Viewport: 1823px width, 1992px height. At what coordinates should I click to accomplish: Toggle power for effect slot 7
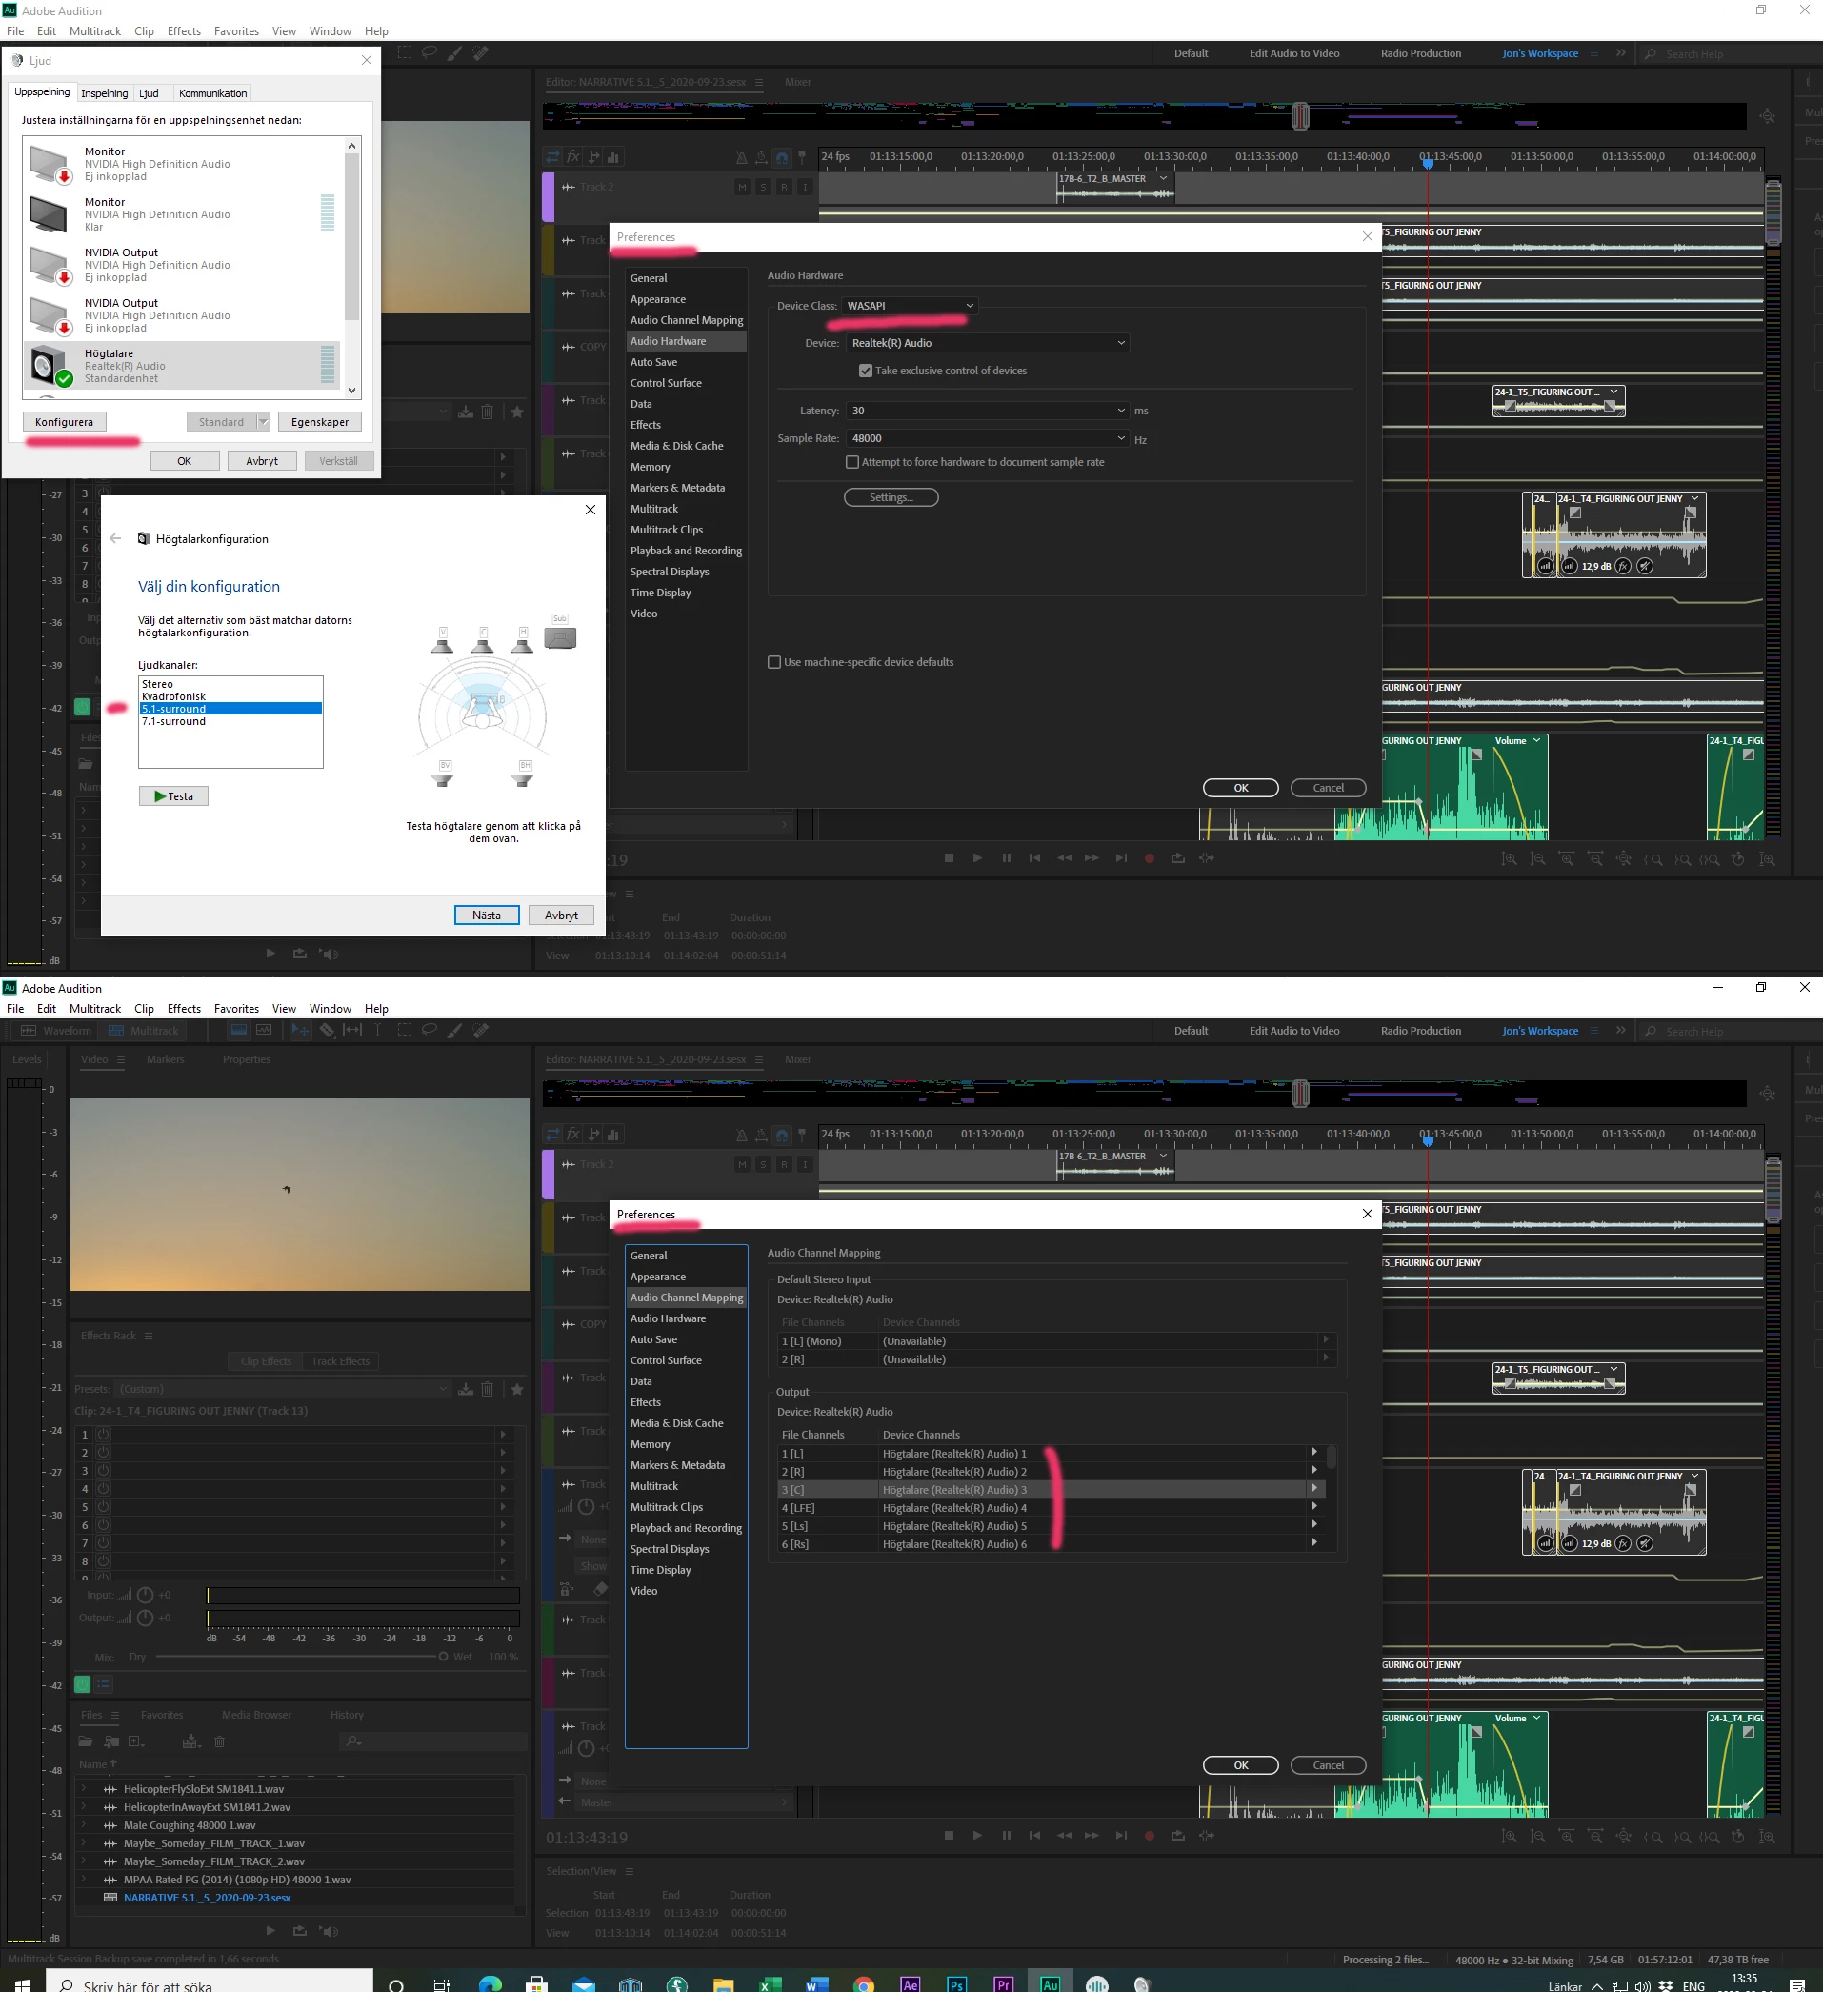(104, 1542)
